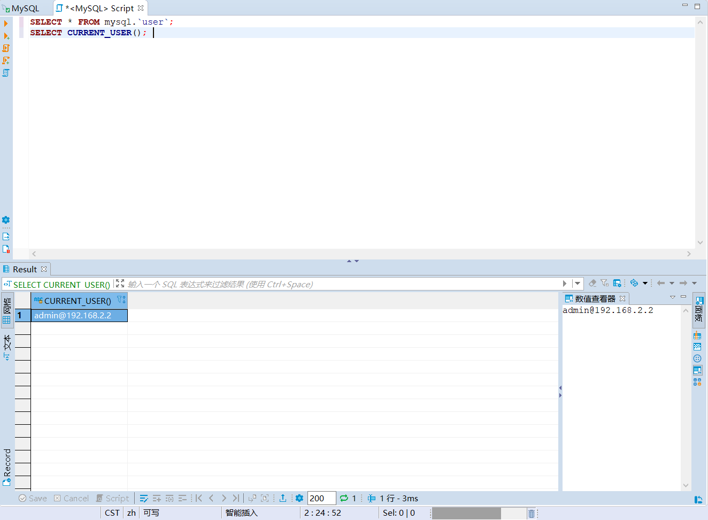Execute the SQL statement
Screen dimensions: 708x520
(6, 23)
